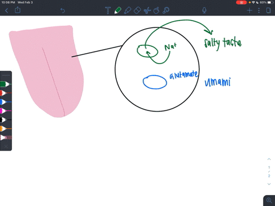Go back with the left chevron
Image resolution: width=275 pixels, height=206 pixels.
pos(7,10)
